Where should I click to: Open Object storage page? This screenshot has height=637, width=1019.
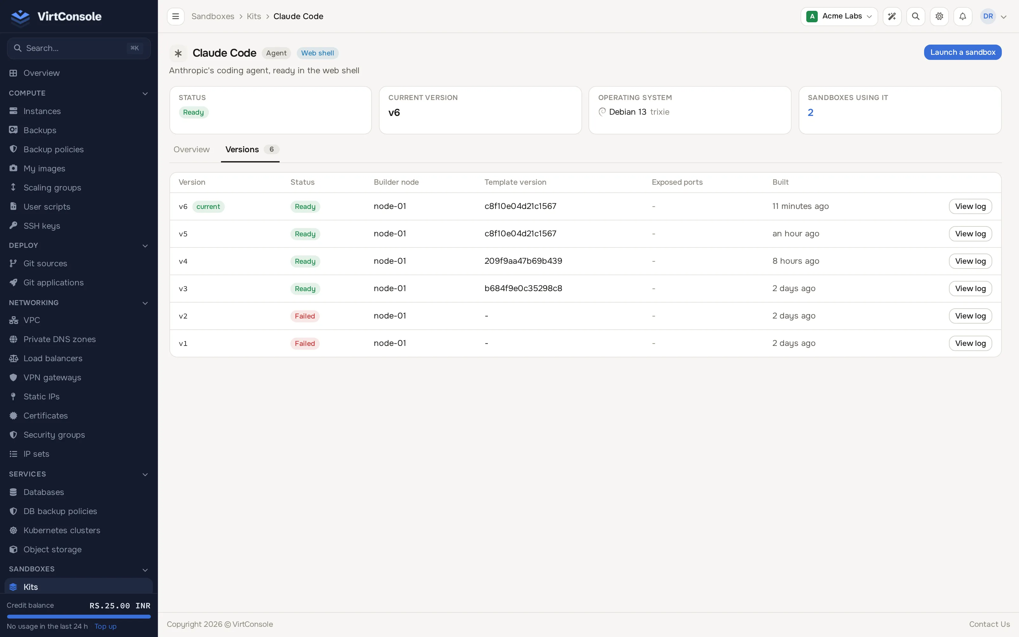(79, 549)
